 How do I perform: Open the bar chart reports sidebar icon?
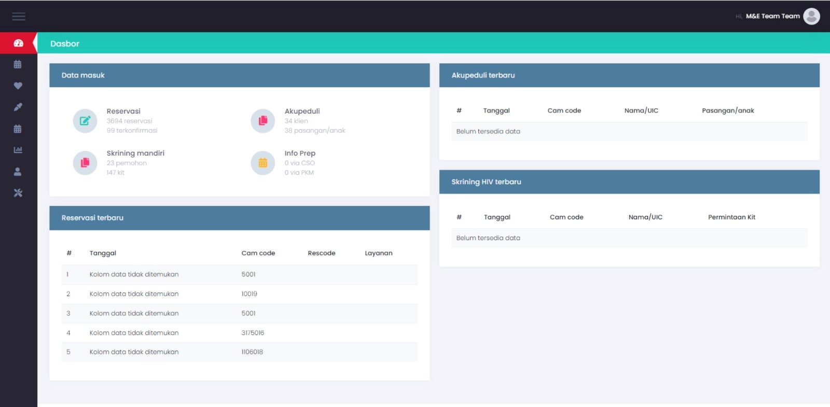click(18, 150)
